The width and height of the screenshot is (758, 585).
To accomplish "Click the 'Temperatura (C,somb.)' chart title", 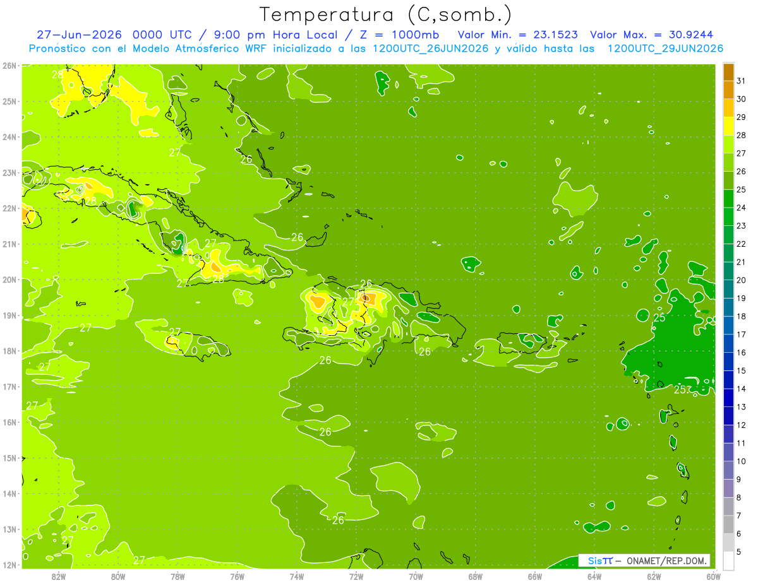I will pyautogui.click(x=385, y=15).
